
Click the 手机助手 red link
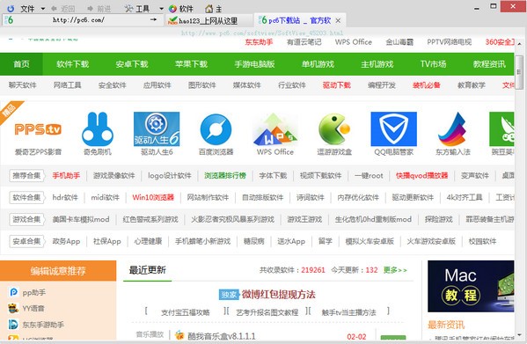tap(66, 175)
